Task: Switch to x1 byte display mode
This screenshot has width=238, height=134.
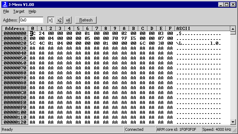Action: [51, 20]
